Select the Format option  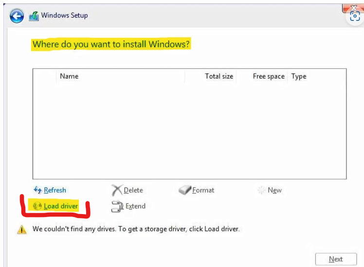203,190
